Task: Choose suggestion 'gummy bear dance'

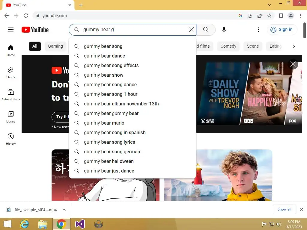Action: pyautogui.click(x=133, y=56)
